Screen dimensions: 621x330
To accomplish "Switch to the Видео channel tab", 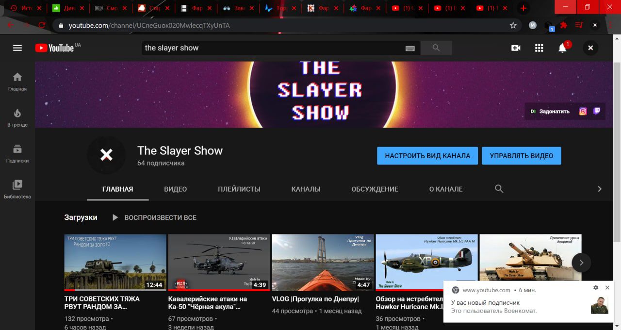I will tap(175, 189).
